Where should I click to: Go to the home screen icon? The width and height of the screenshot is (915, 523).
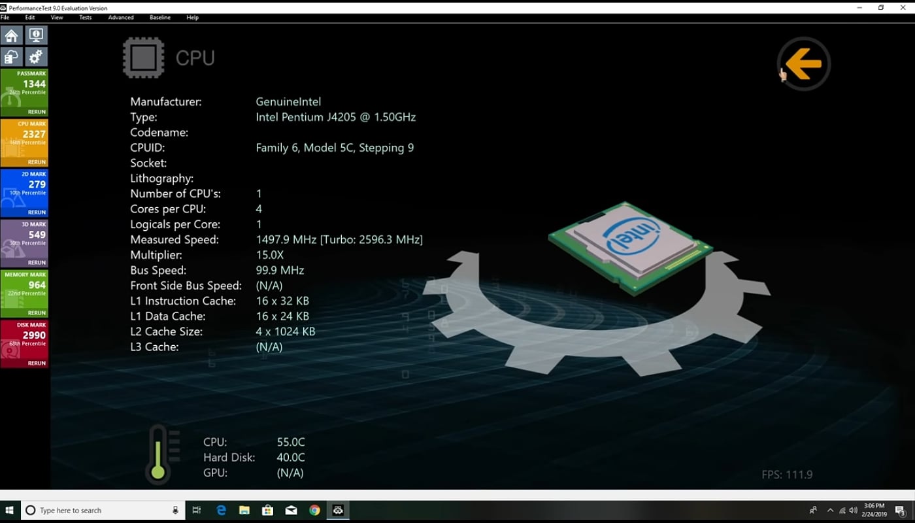tap(12, 35)
